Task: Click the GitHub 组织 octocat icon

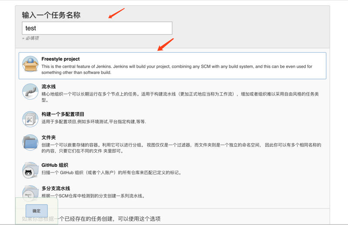Action: click(x=30, y=170)
